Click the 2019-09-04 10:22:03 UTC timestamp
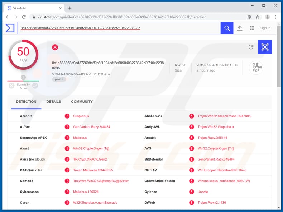 pyautogui.click(x=217, y=65)
